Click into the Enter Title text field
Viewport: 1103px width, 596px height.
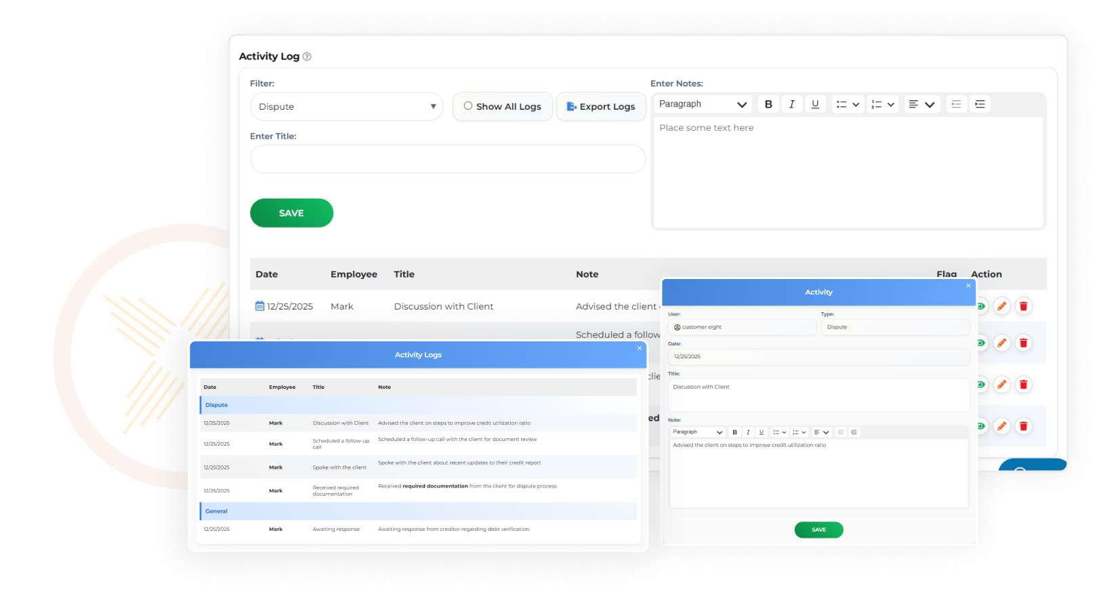[x=447, y=159]
